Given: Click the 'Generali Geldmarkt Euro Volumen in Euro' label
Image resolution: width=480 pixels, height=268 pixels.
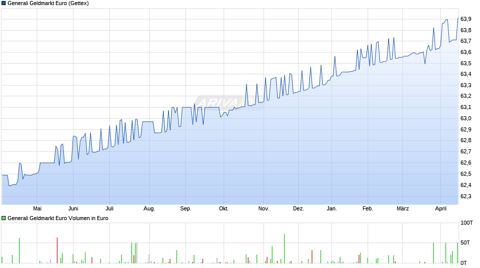Looking at the screenshot, I should tap(58, 218).
